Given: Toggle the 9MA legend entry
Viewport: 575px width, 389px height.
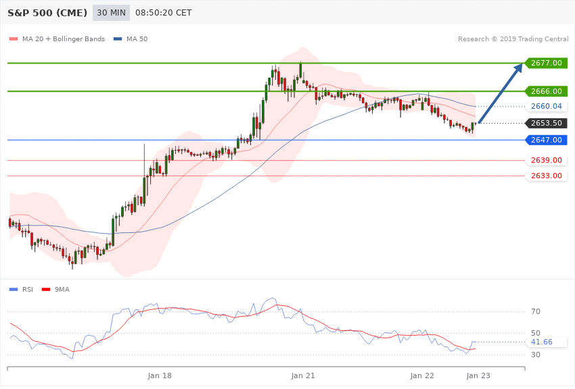Looking at the screenshot, I should [55, 290].
